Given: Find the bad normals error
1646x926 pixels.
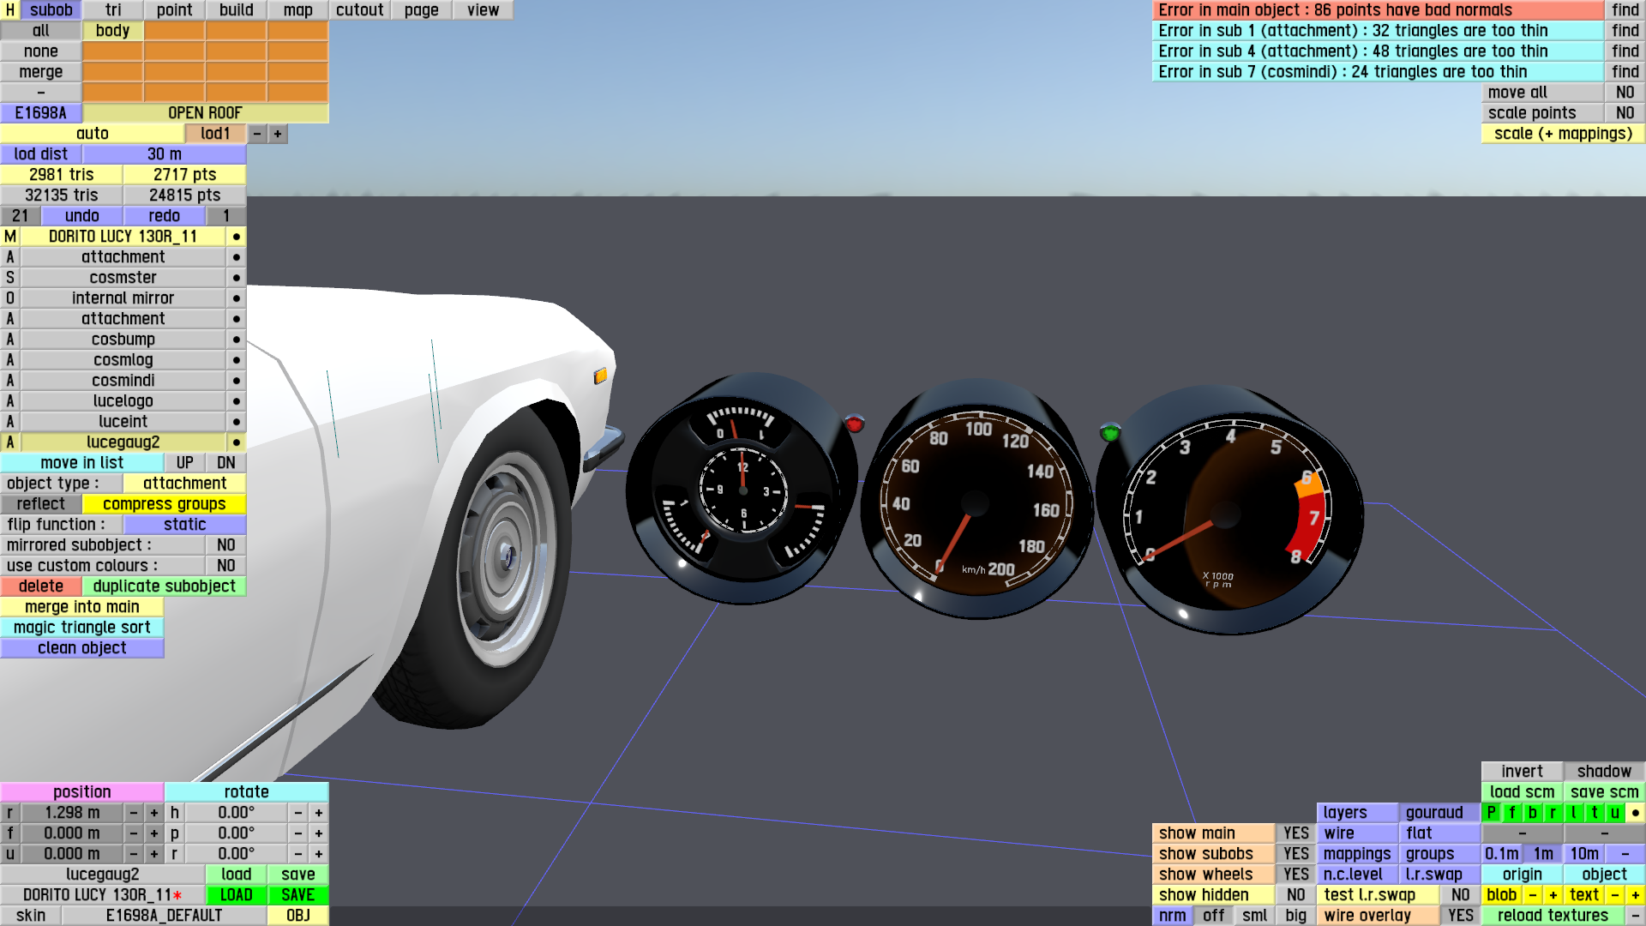Looking at the screenshot, I should point(1625,10).
